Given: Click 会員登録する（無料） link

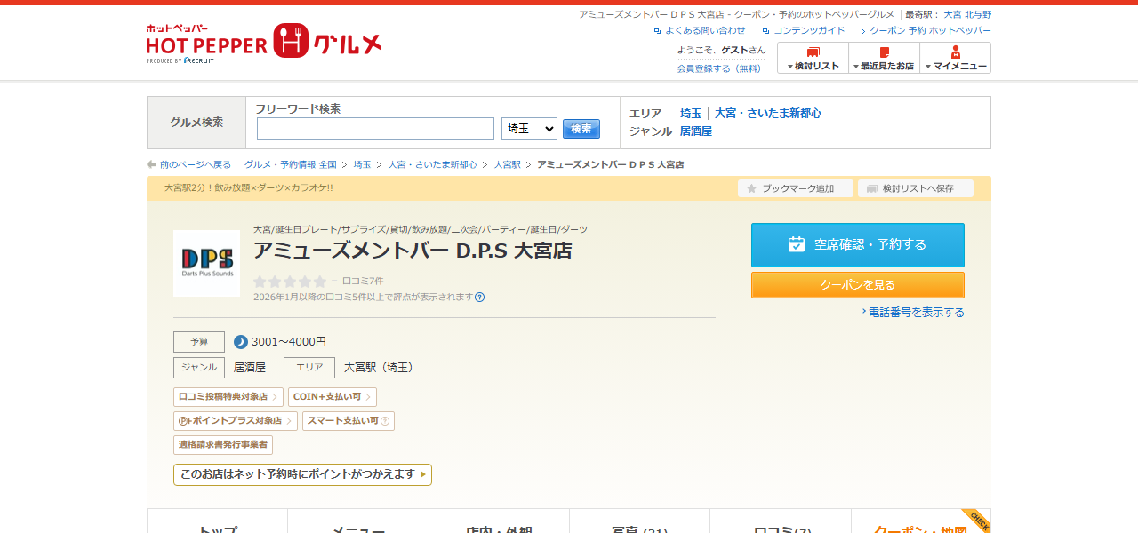Looking at the screenshot, I should tap(719, 68).
